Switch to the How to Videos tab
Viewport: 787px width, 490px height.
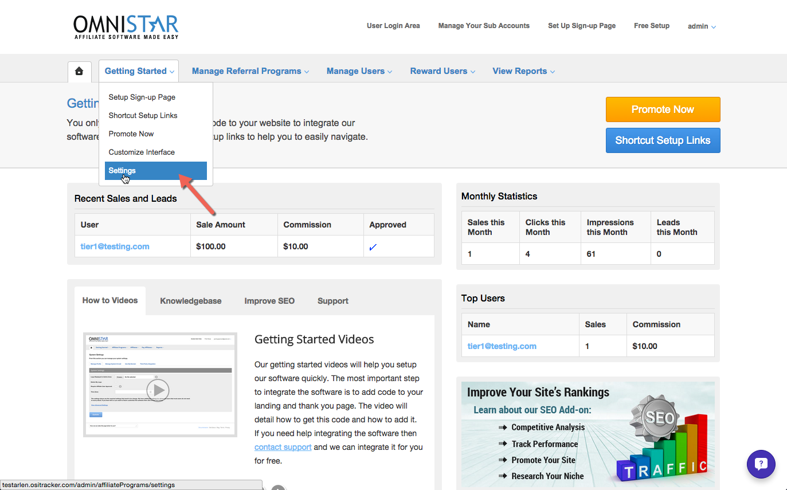tap(110, 300)
